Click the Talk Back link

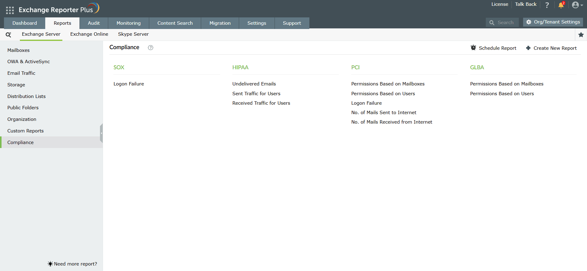click(x=526, y=4)
